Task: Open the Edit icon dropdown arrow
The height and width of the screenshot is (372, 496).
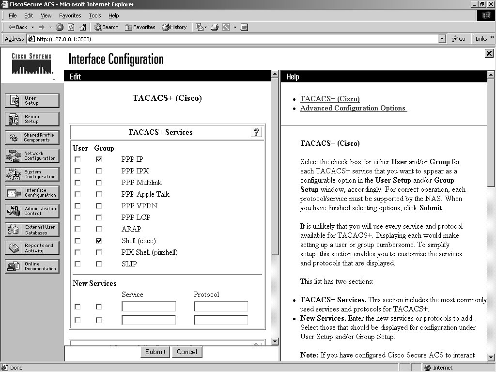Action: 235,28
